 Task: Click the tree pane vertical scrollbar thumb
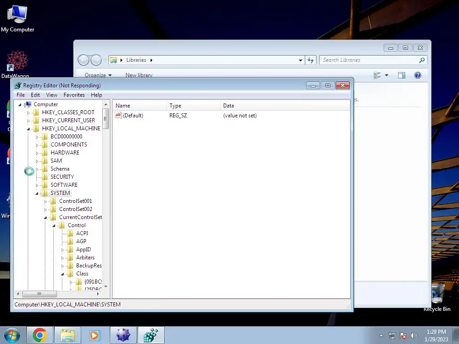[x=105, y=119]
